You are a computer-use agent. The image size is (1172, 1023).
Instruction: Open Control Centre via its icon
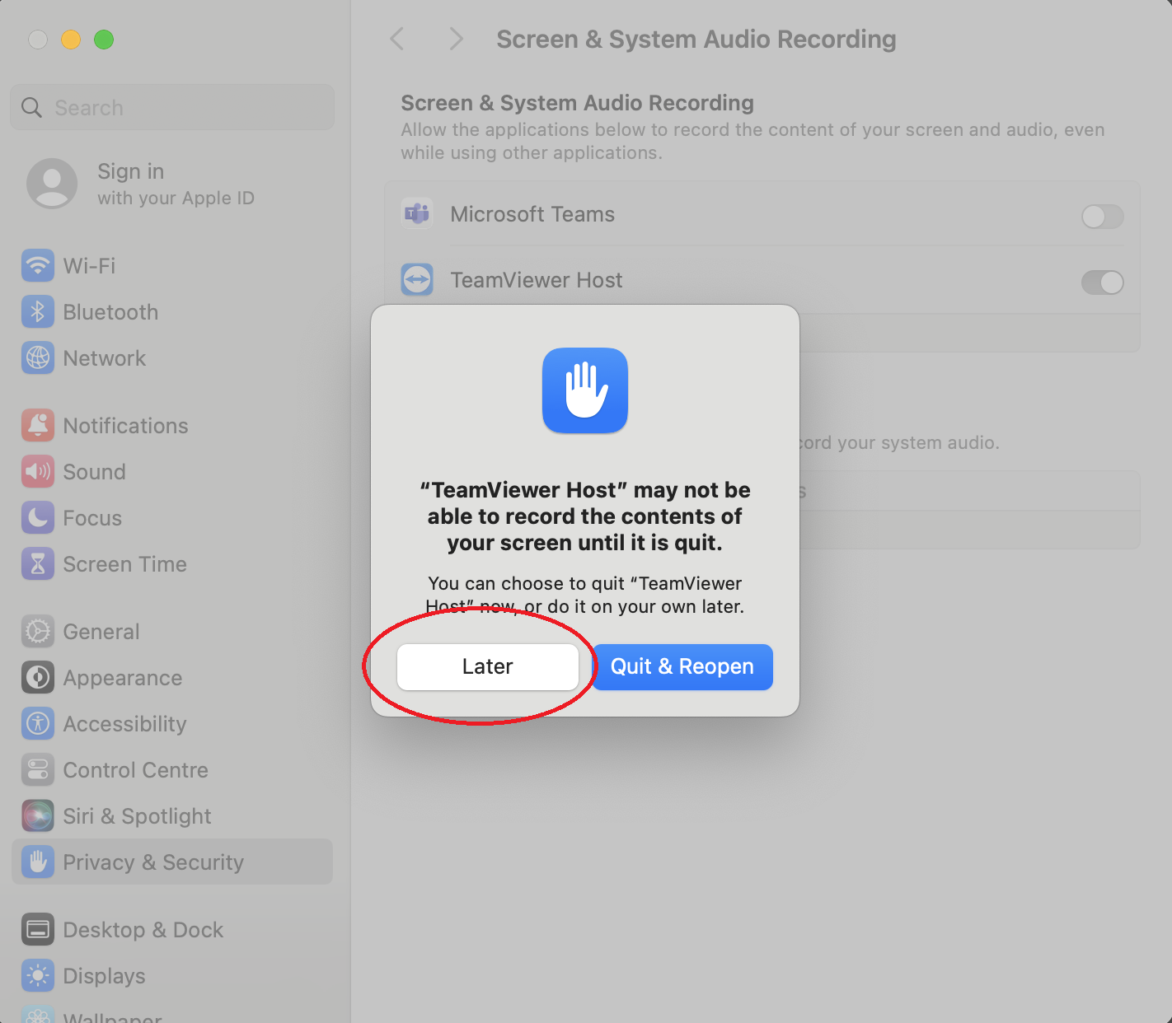coord(38,769)
